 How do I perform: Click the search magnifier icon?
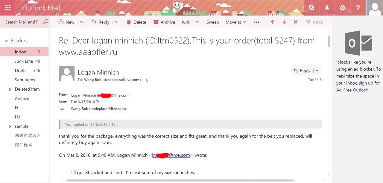click(x=46, y=22)
